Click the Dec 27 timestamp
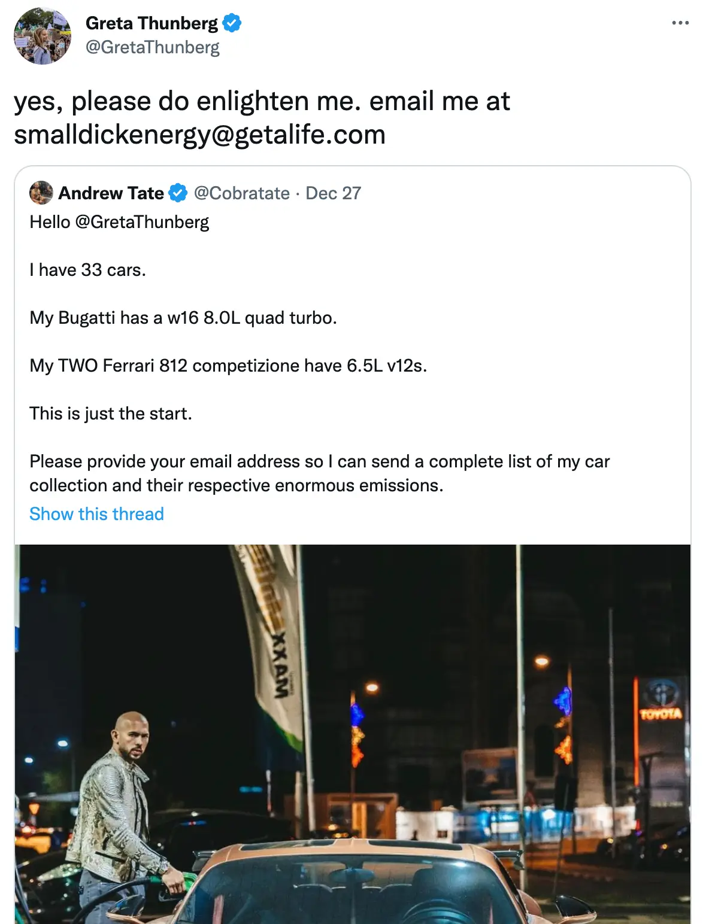The height and width of the screenshot is (924, 709). coord(334,193)
